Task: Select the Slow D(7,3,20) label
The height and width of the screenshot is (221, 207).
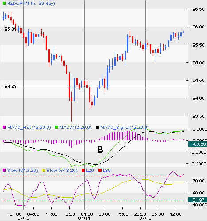Action: 62,171
